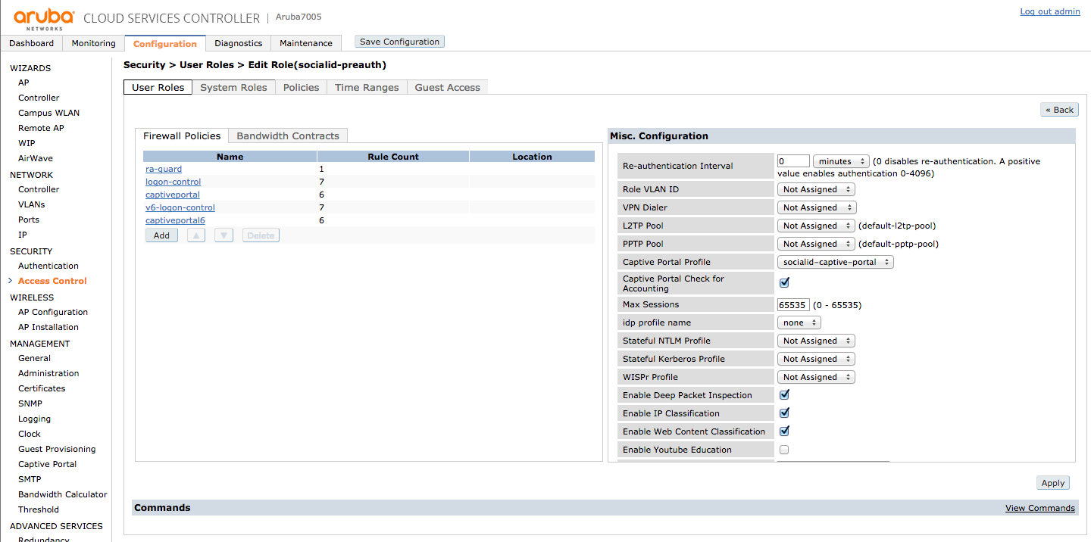Click the Re-authentication Interval input field
Image resolution: width=1091 pixels, height=542 pixels.
(793, 161)
